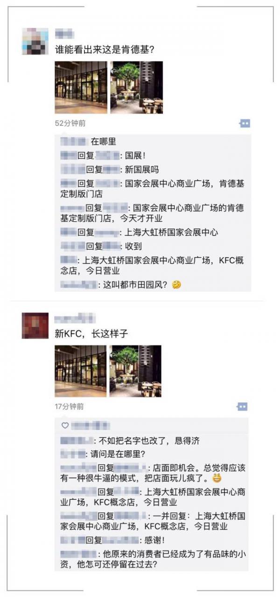View storefront photo in first post

pyautogui.click(x=81, y=87)
